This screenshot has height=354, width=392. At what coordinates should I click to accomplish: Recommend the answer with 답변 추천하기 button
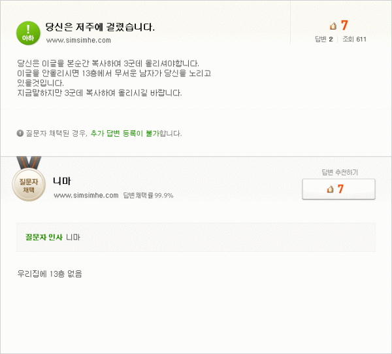click(x=338, y=189)
